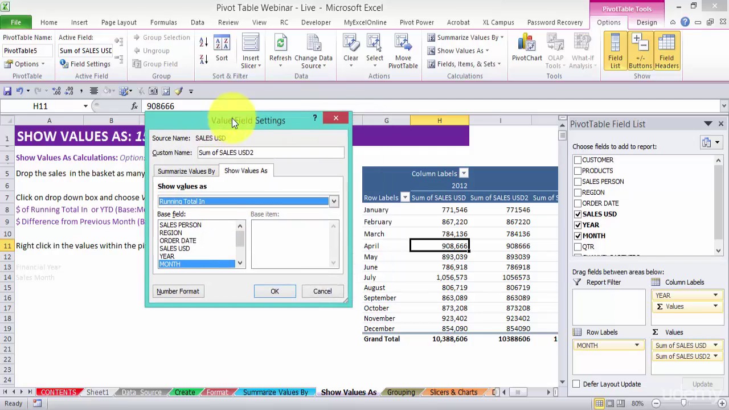The height and width of the screenshot is (410, 729).
Task: Switch to the Grouping sheet tab
Action: click(401, 392)
